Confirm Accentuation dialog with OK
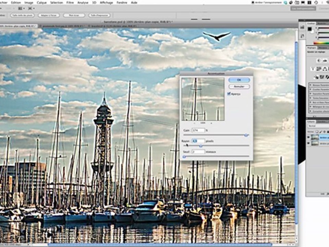329x247 pixels. tap(239, 80)
